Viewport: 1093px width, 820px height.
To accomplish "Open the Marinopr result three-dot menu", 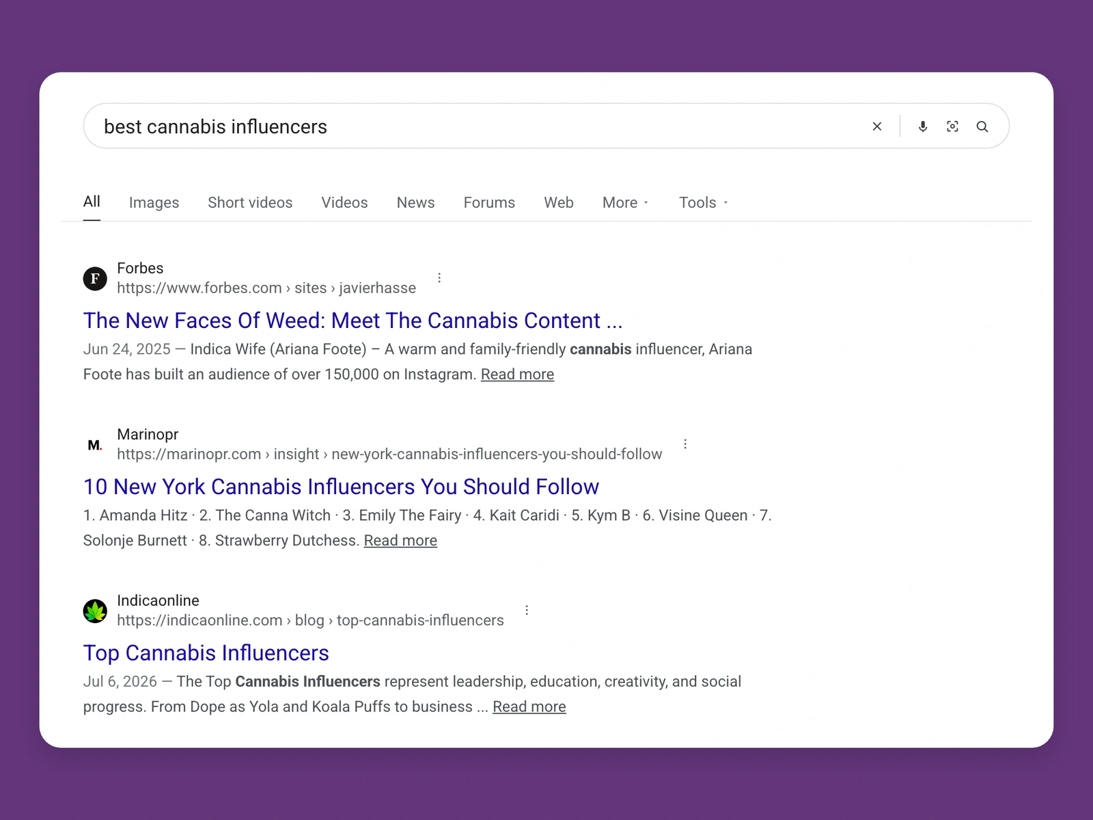I will (685, 443).
